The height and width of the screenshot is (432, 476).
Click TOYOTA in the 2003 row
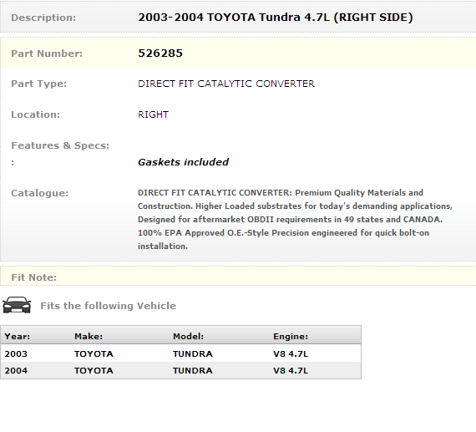[94, 354]
